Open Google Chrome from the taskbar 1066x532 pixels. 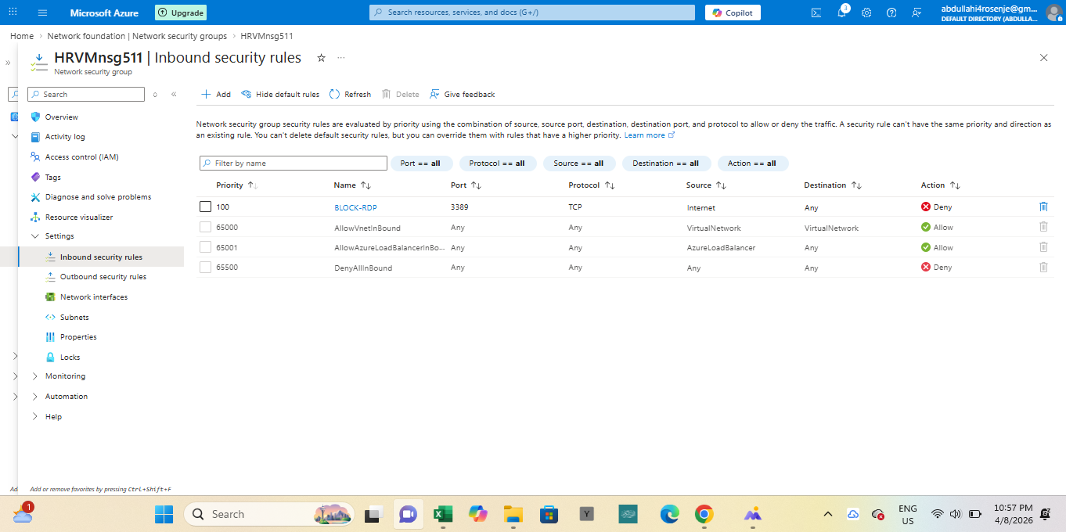pyautogui.click(x=704, y=514)
